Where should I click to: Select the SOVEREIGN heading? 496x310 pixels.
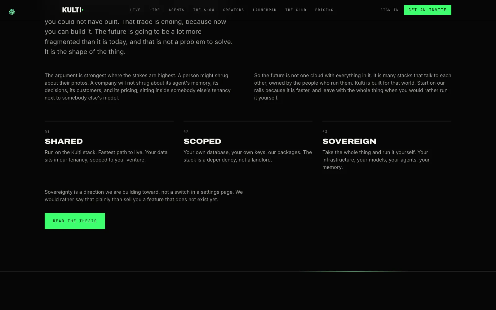coord(349,141)
